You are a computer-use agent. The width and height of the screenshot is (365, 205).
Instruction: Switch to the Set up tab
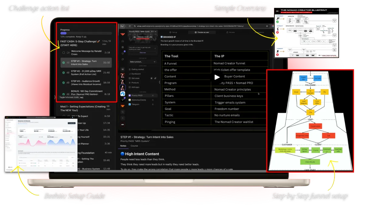(x=173, y=32)
